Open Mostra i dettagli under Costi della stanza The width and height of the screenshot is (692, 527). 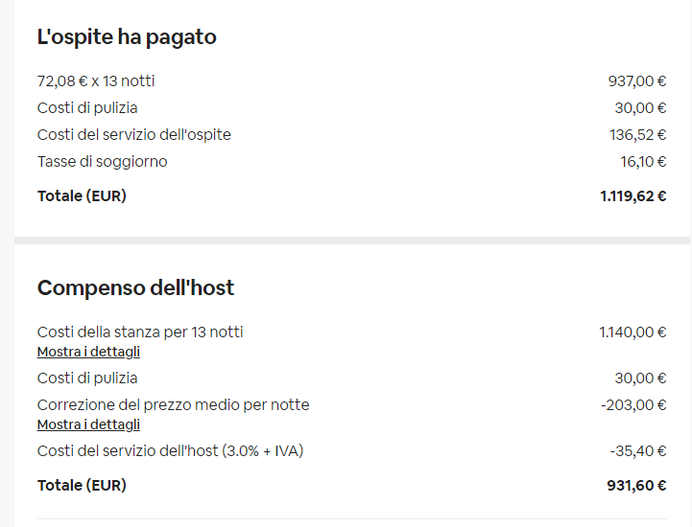(88, 352)
